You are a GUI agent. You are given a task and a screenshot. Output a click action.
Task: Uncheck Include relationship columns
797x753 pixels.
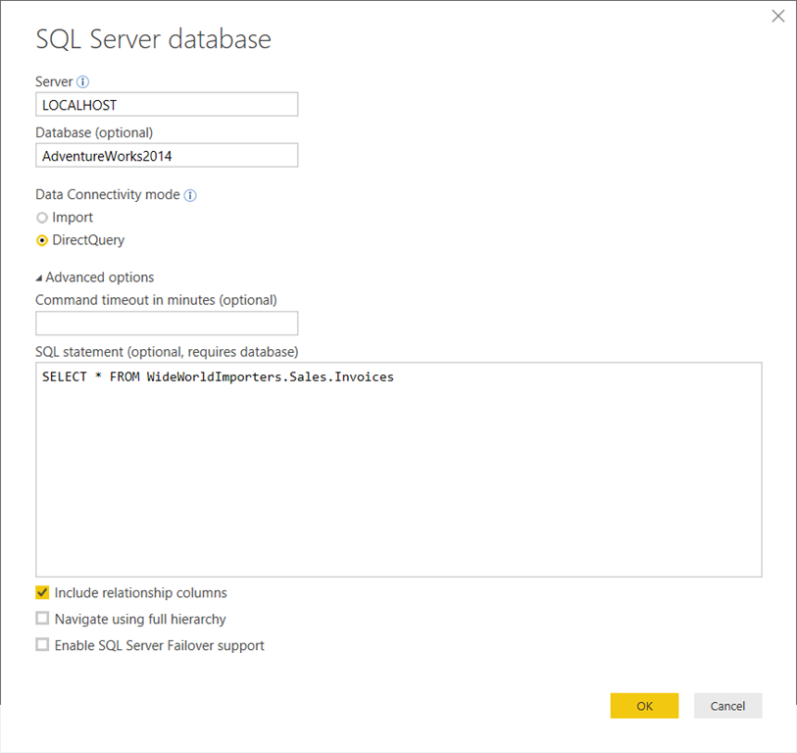pos(42,593)
